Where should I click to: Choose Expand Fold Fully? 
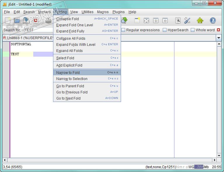coord(87,31)
